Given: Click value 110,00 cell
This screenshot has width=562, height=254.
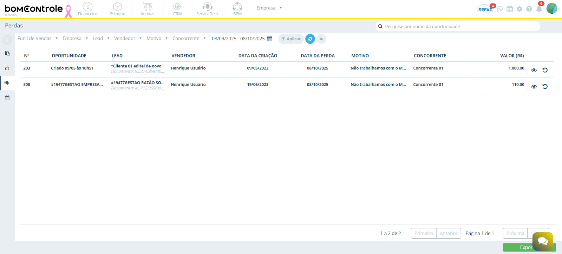Looking at the screenshot, I should (x=518, y=85).
